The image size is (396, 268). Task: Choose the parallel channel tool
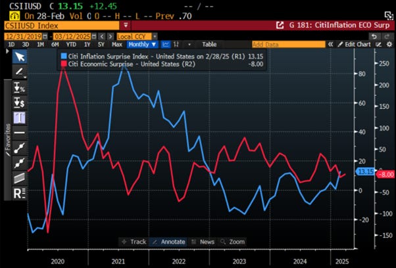(x=20, y=178)
